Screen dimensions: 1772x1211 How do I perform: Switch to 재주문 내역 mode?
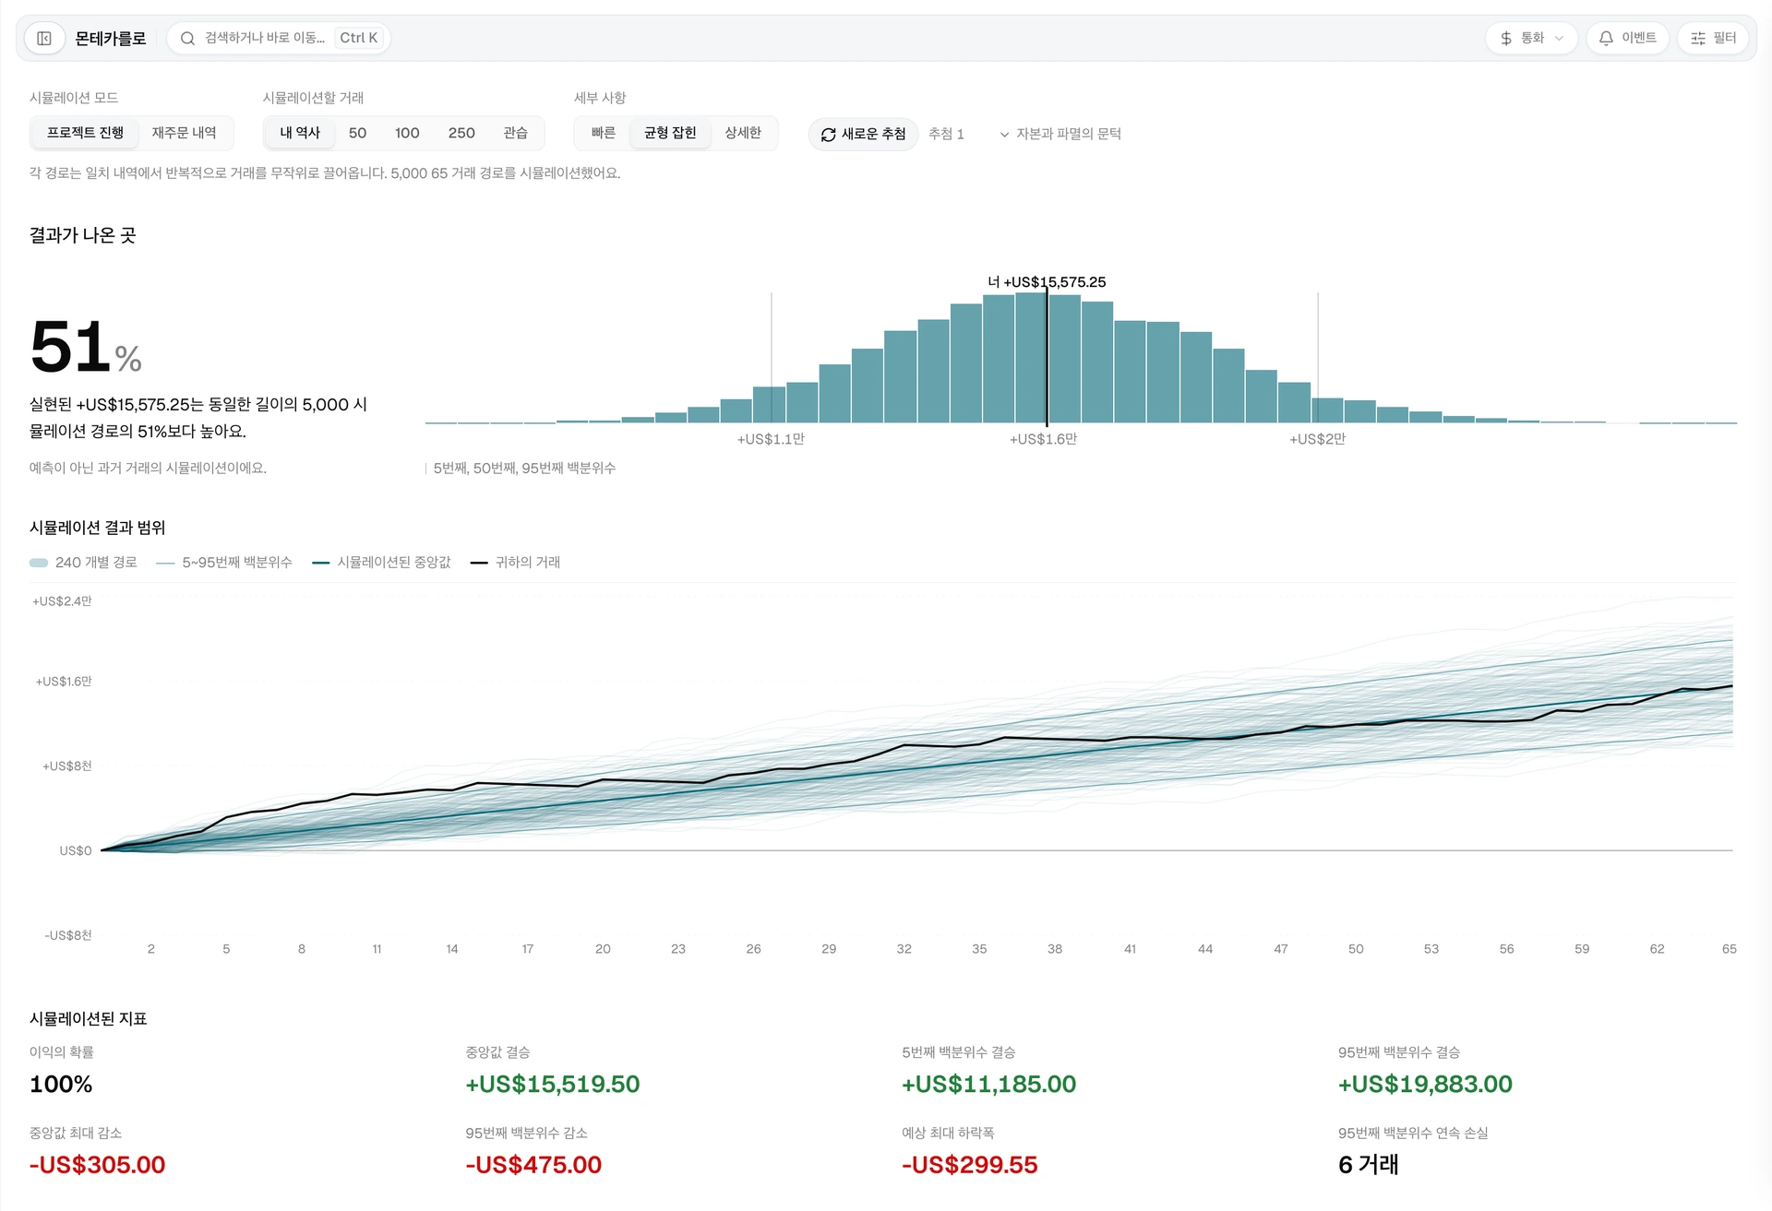(184, 133)
